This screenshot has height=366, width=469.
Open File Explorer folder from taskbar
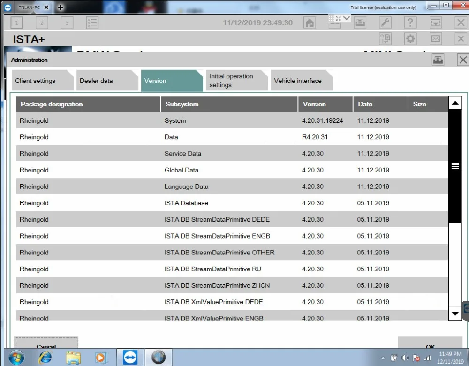click(x=73, y=358)
